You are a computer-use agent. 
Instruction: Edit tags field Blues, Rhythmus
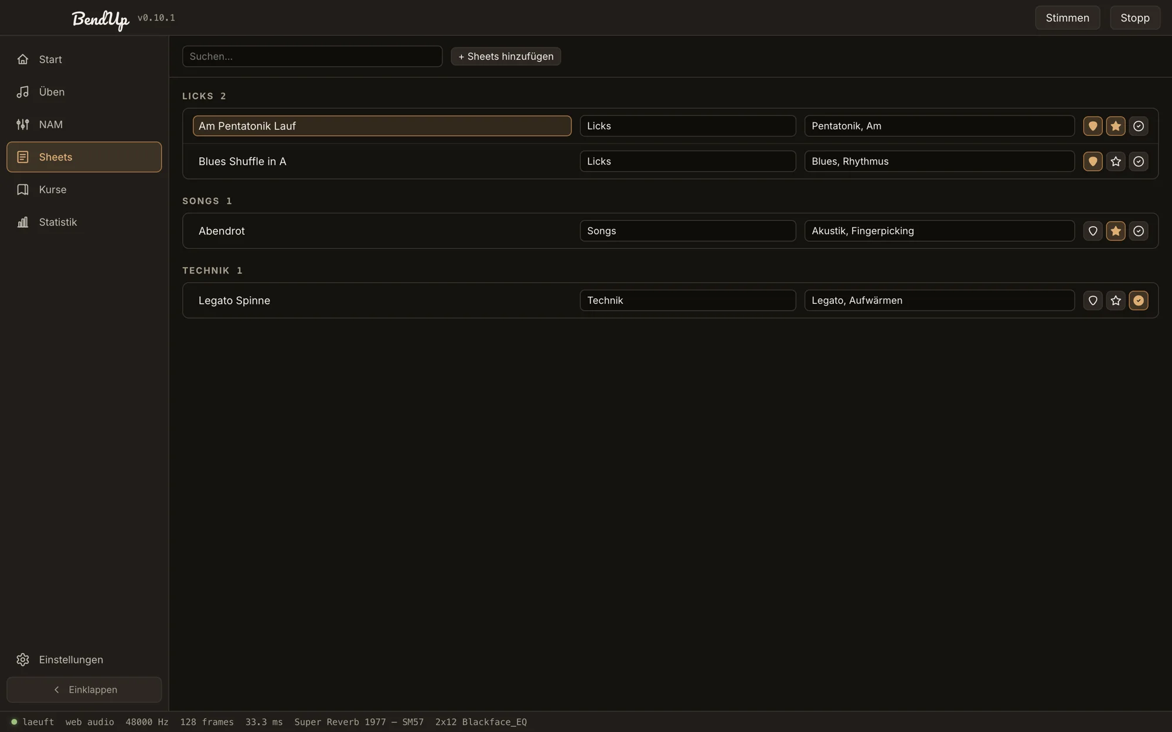click(x=939, y=161)
